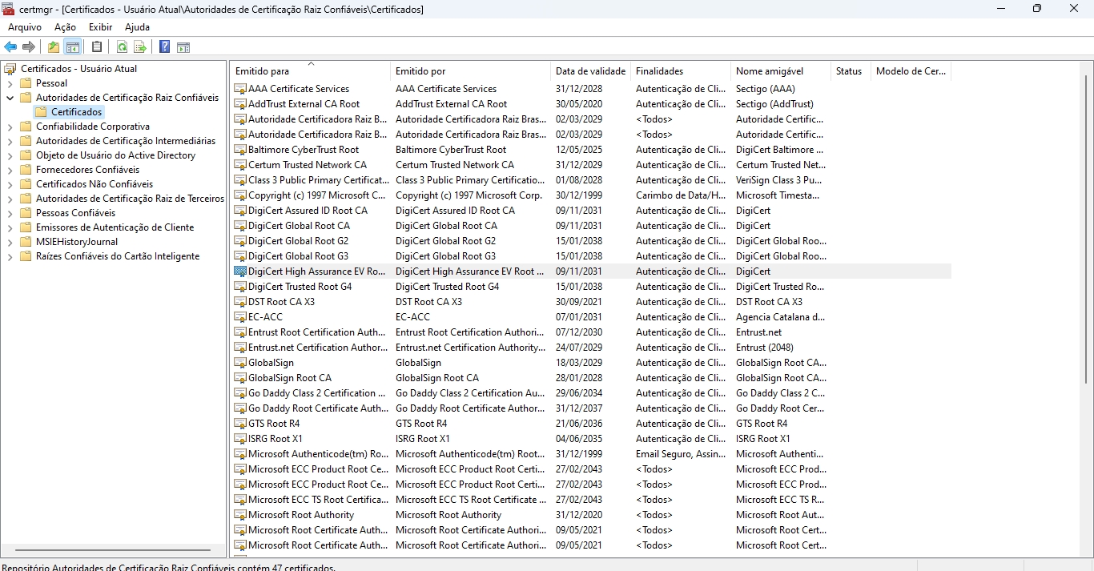
Task: Click the certificate icon beside Microsoft Root Authority
Action: tap(240, 515)
